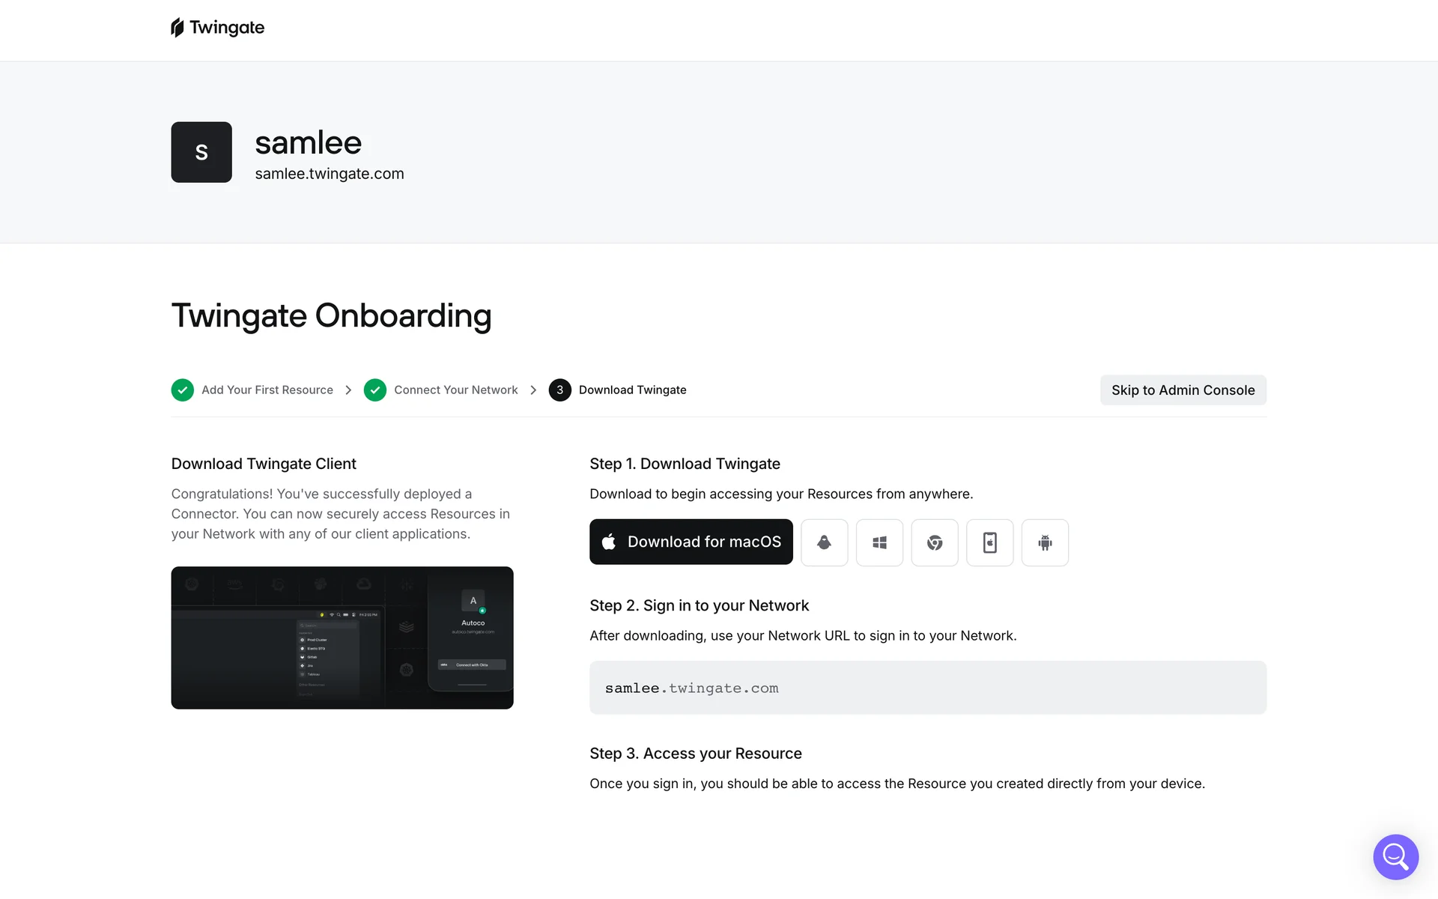
Task: Click the Connect Your Network checkmark
Action: pyautogui.click(x=374, y=390)
